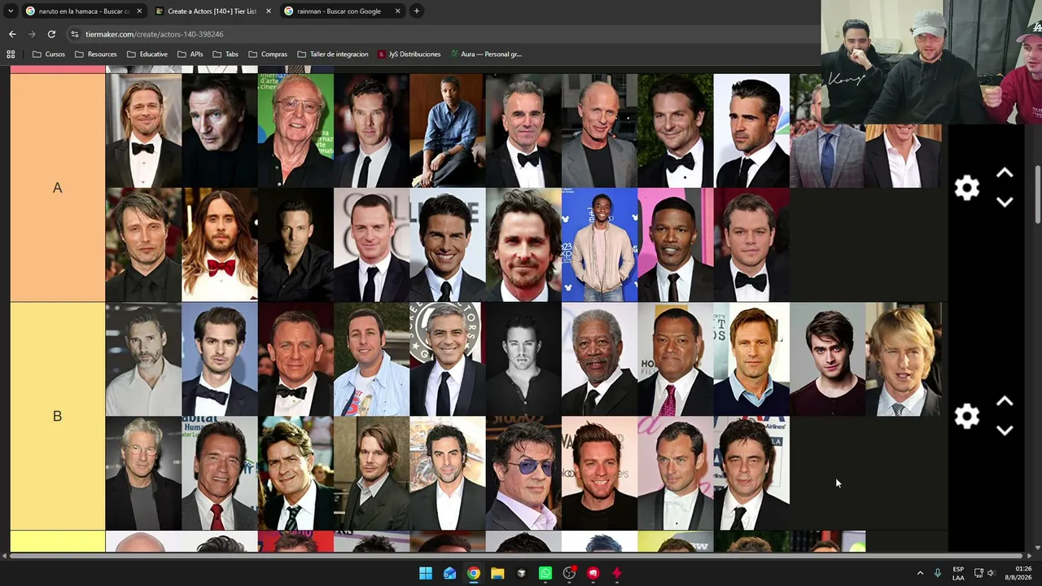The height and width of the screenshot is (586, 1042).
Task: Select the seated man in blue shirt thumbnail
Action: click(448, 131)
